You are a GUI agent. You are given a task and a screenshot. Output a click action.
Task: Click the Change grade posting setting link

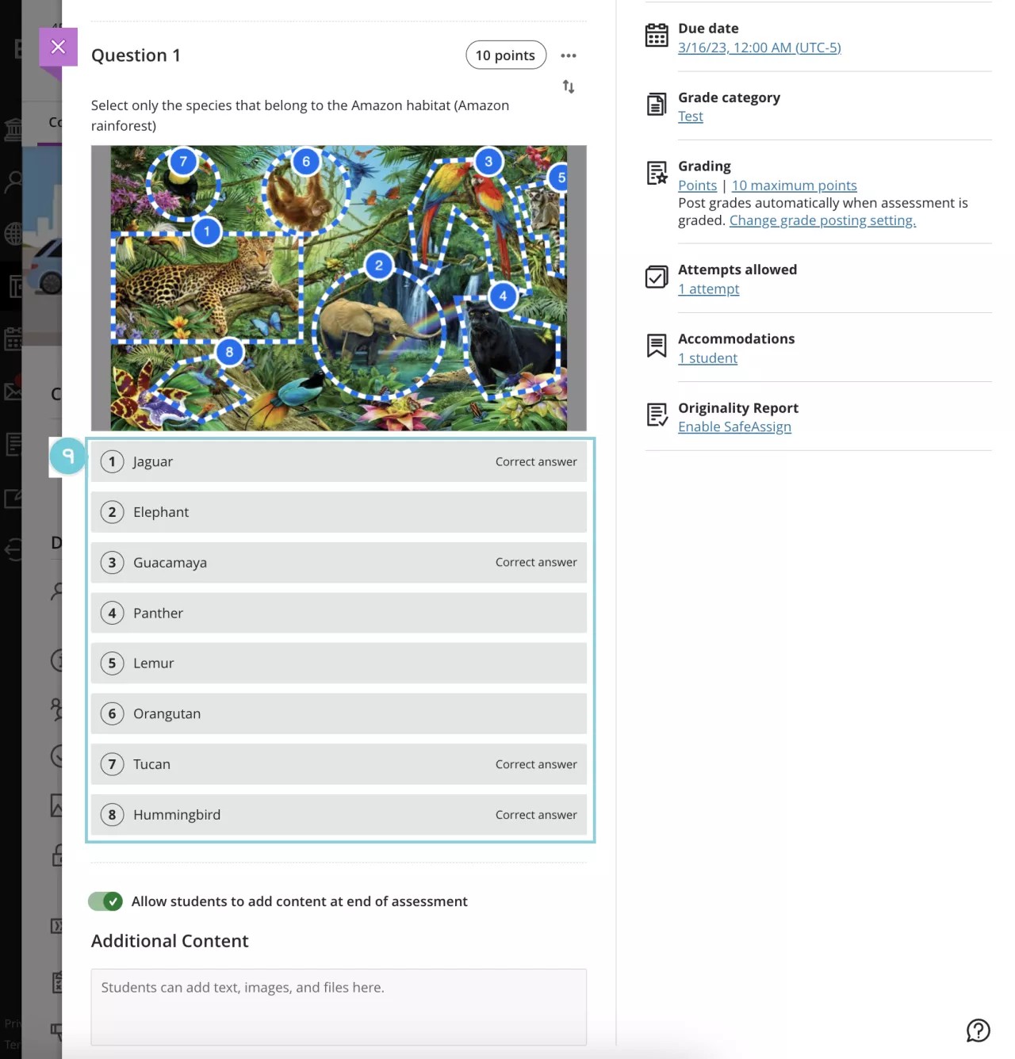click(x=822, y=220)
